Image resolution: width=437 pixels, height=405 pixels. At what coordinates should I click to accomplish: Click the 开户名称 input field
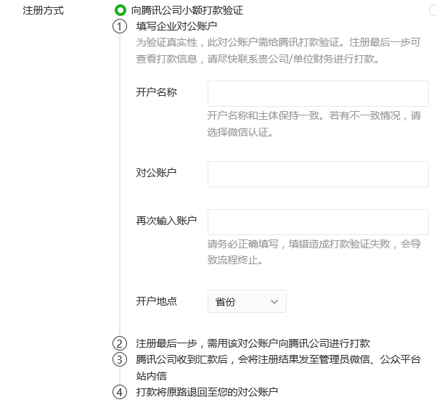(318, 94)
